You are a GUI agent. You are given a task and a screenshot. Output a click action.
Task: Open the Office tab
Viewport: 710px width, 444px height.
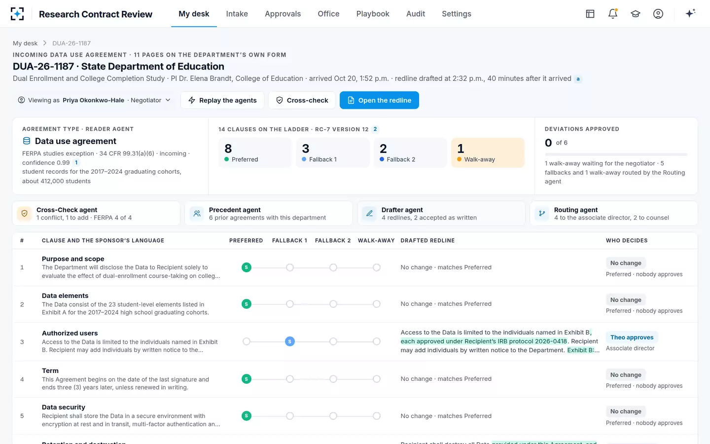click(x=328, y=14)
